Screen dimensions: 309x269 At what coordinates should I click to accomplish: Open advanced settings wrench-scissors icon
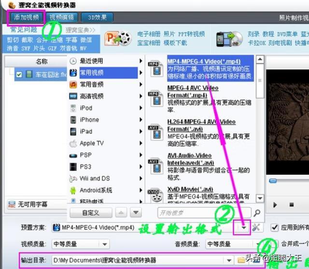point(256,227)
